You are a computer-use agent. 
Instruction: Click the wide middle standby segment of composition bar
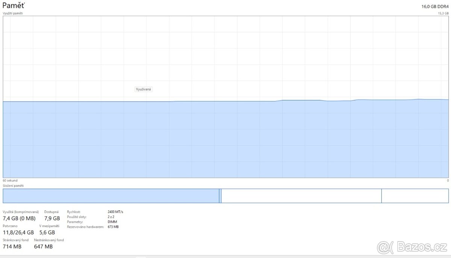[x=301, y=196]
